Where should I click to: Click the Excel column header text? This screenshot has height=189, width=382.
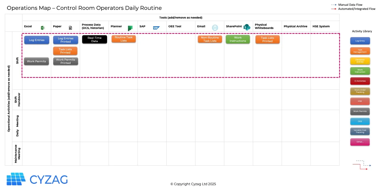(x=28, y=26)
